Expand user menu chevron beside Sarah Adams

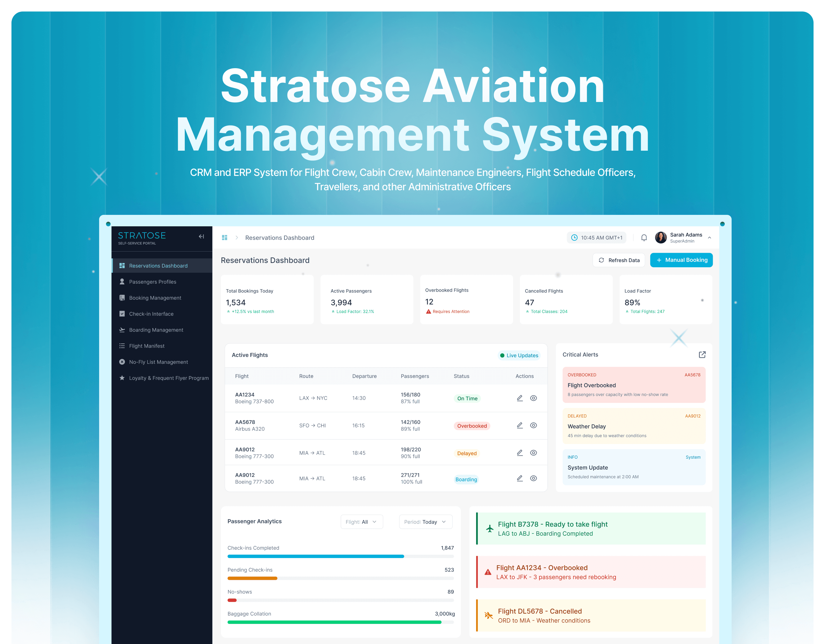tap(709, 237)
